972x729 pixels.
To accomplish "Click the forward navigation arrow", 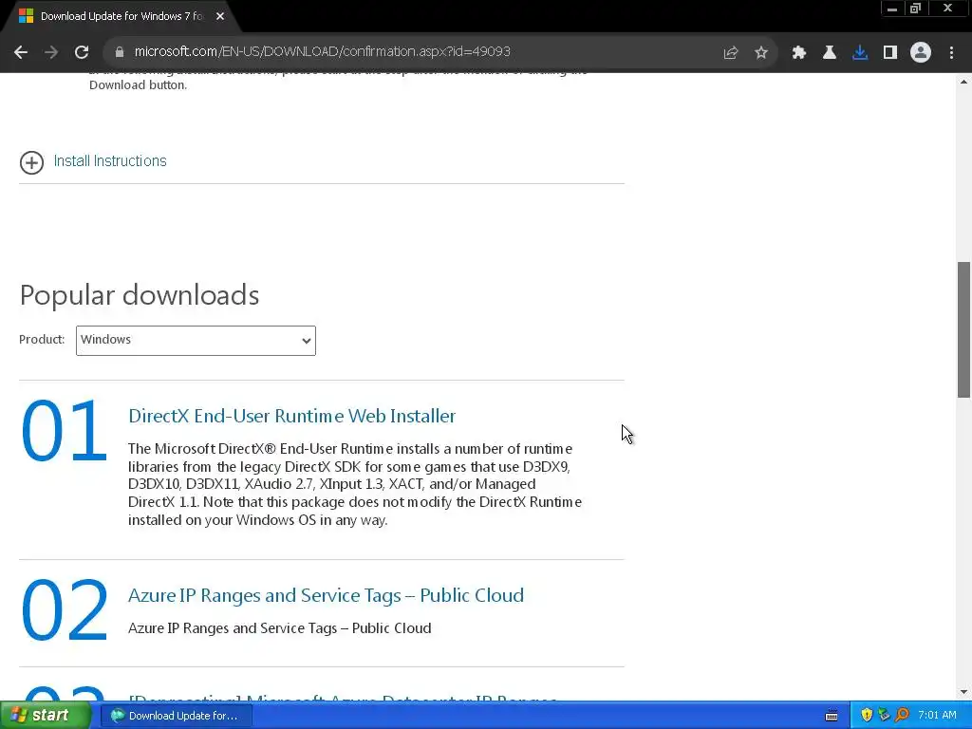I will (51, 52).
